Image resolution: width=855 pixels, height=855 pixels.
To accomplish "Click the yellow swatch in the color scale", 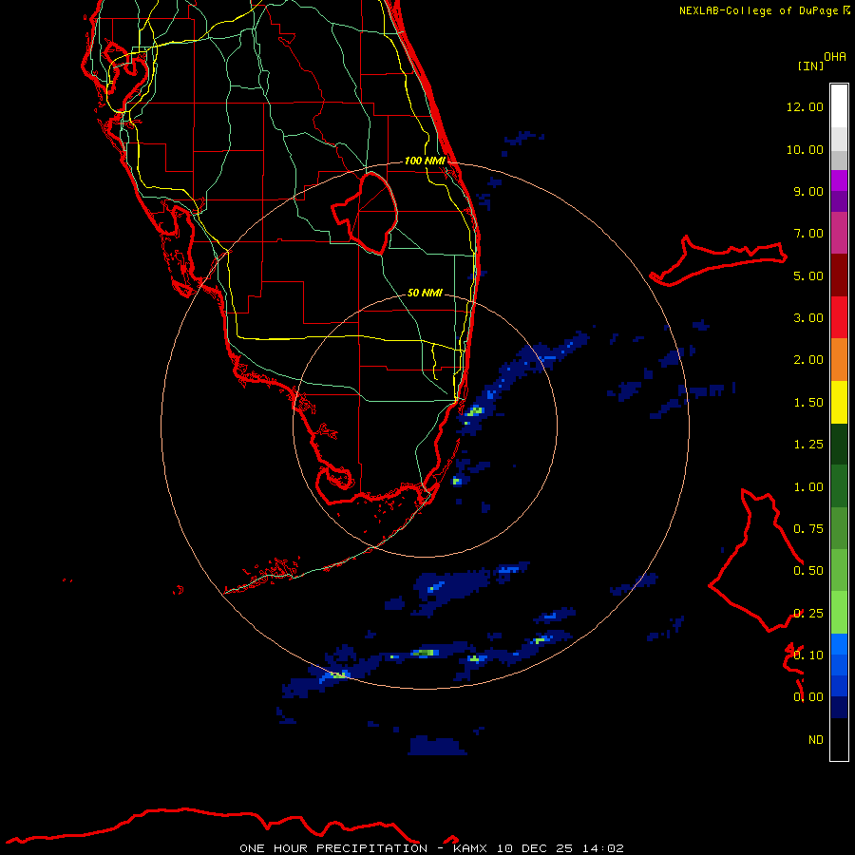I will [839, 402].
